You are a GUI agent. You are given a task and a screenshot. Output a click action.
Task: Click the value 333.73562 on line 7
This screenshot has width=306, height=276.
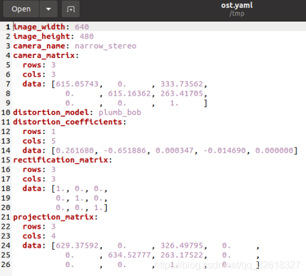pos(182,84)
